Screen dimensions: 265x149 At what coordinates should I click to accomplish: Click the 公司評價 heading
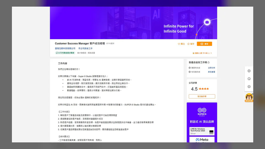pyautogui.click(x=193, y=83)
